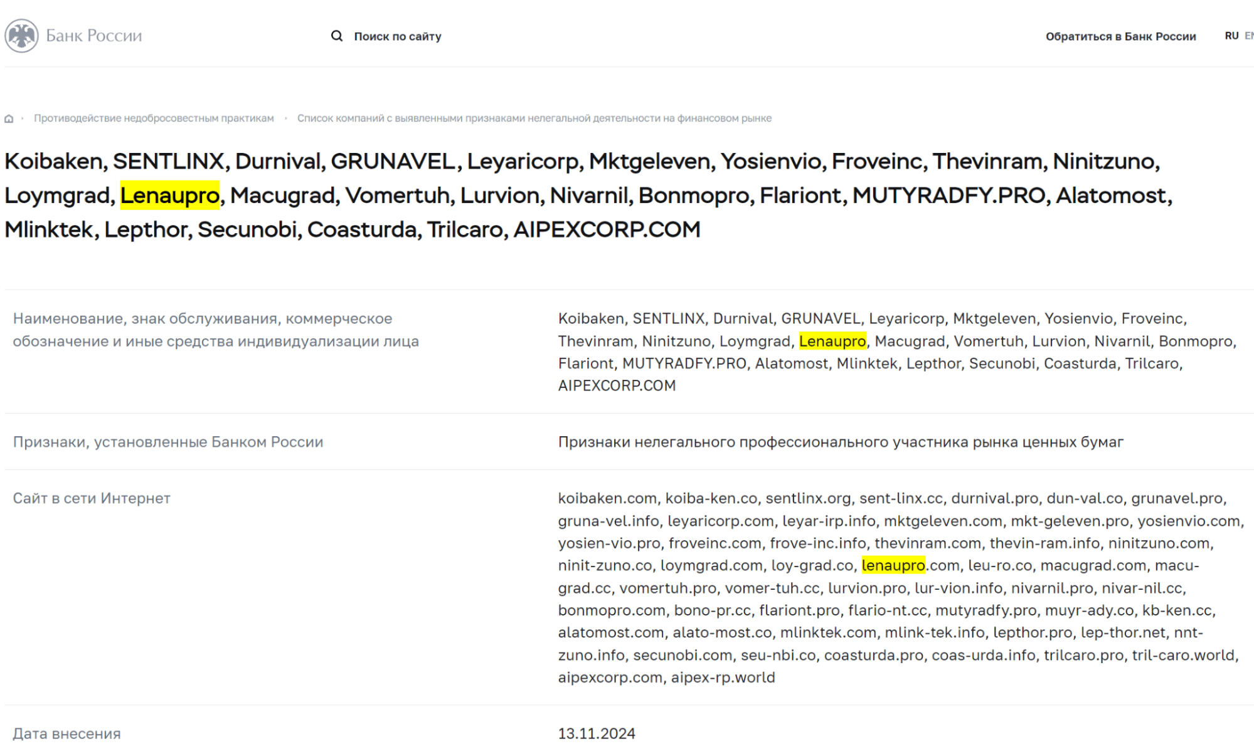Switch language to RU
The image size is (1254, 749).
pyautogui.click(x=1231, y=36)
